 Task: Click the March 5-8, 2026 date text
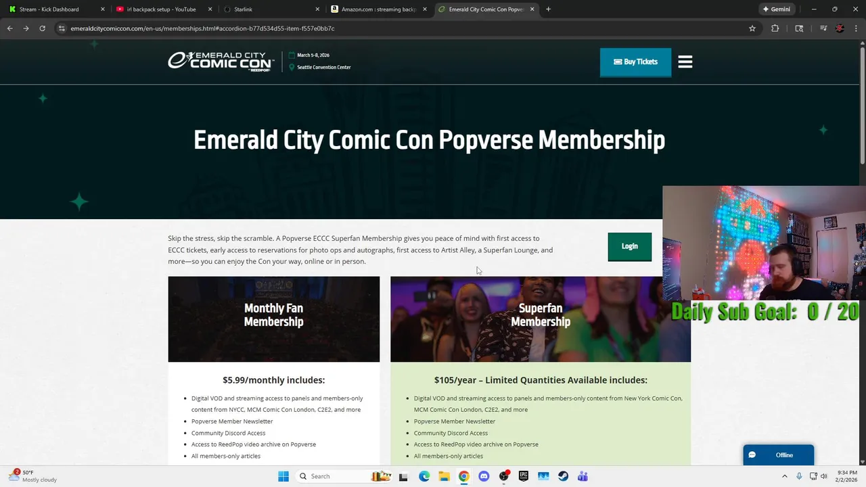click(313, 55)
